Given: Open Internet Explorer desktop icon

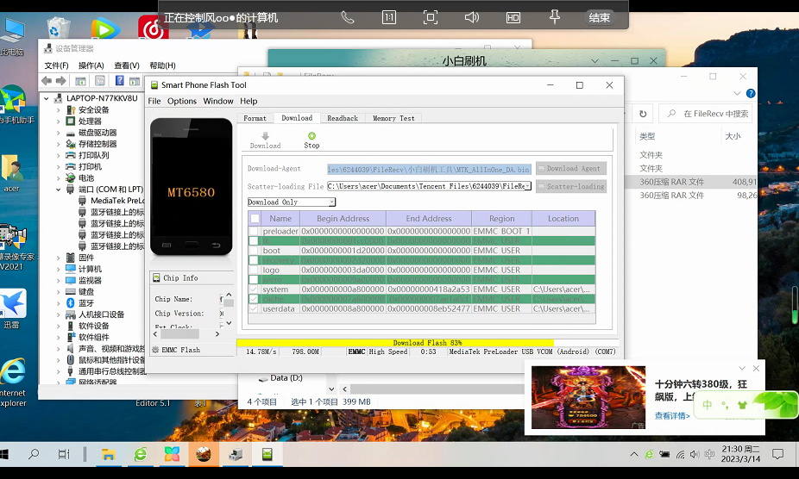Looking at the screenshot, I should click(x=13, y=383).
